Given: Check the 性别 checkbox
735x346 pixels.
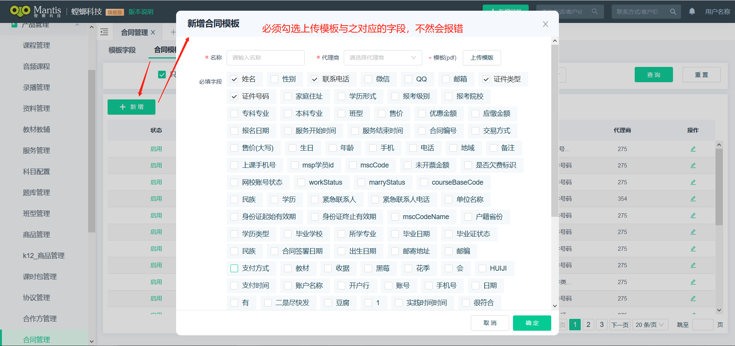Looking at the screenshot, I should (x=274, y=79).
